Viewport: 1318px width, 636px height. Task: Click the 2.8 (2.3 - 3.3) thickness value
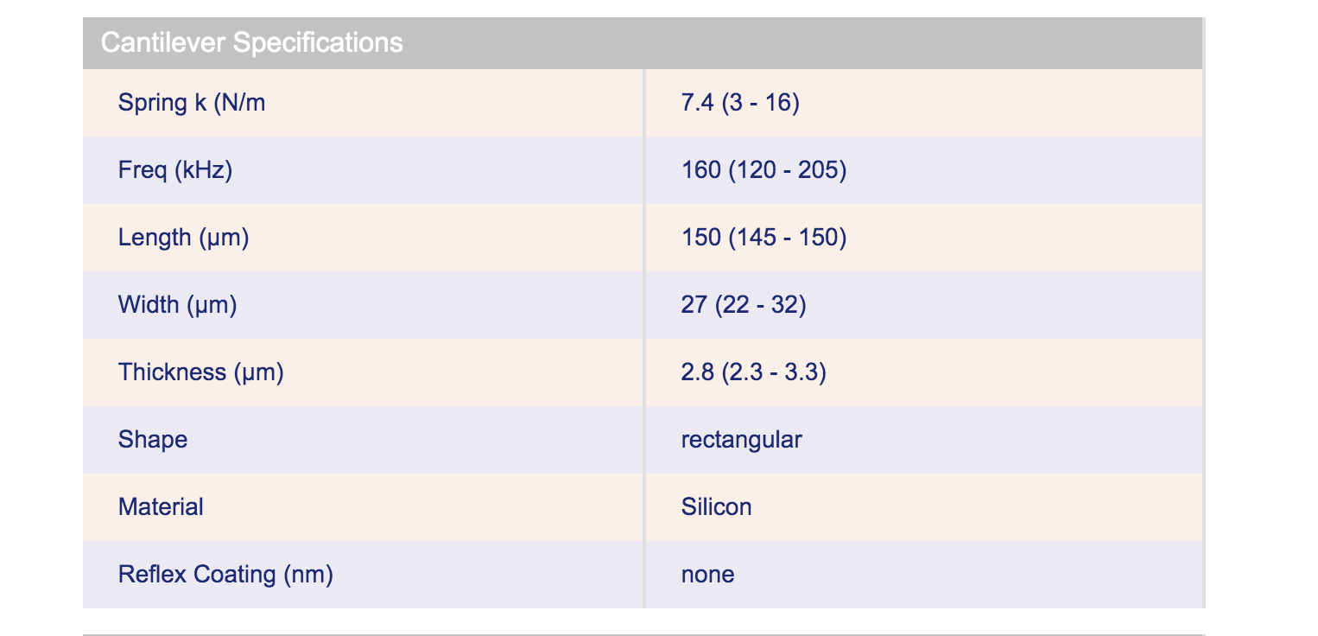click(x=753, y=372)
